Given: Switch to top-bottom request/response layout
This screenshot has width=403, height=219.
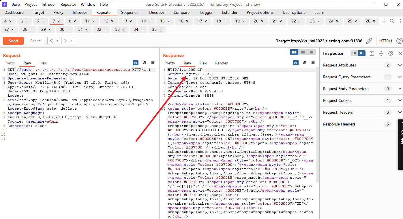Looking at the screenshot, I should pyautogui.click(x=303, y=52).
